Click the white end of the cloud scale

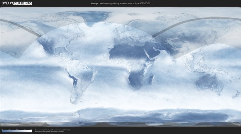(31, 131)
